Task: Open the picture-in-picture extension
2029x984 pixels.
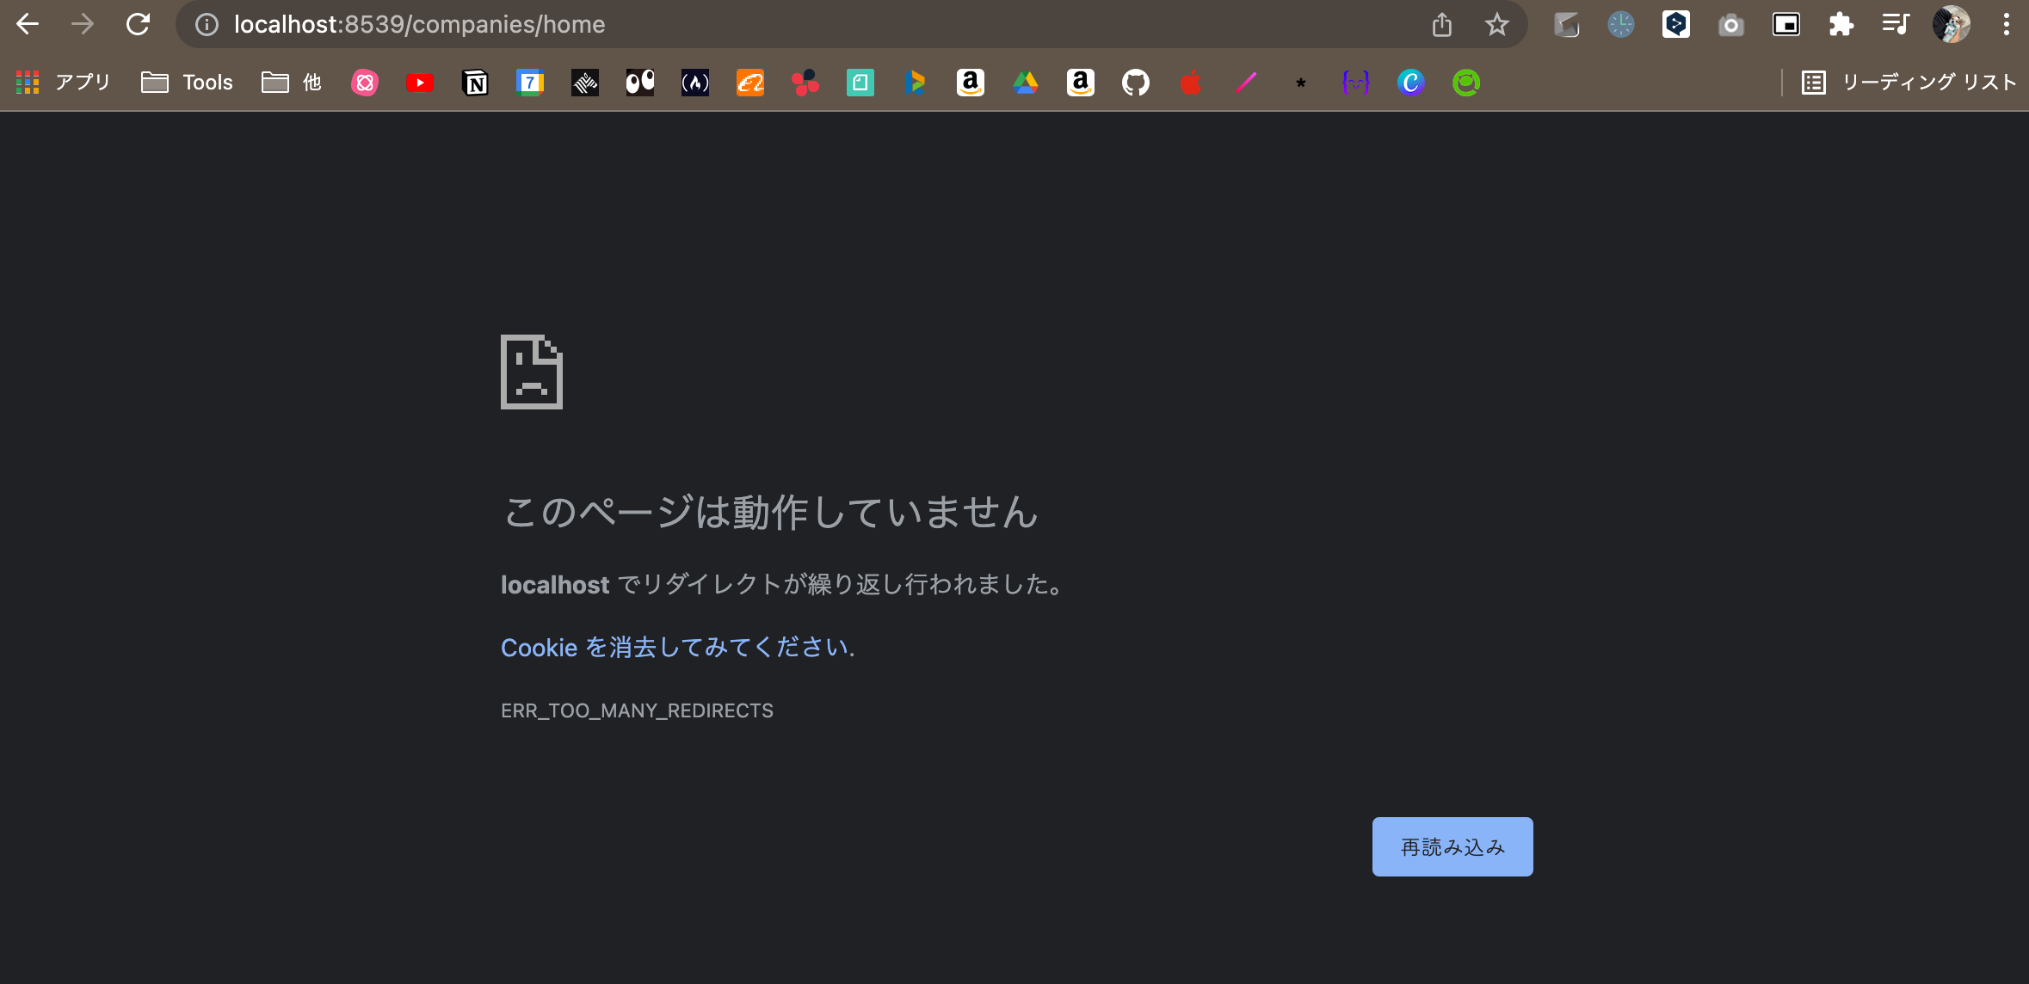Action: point(1785,24)
